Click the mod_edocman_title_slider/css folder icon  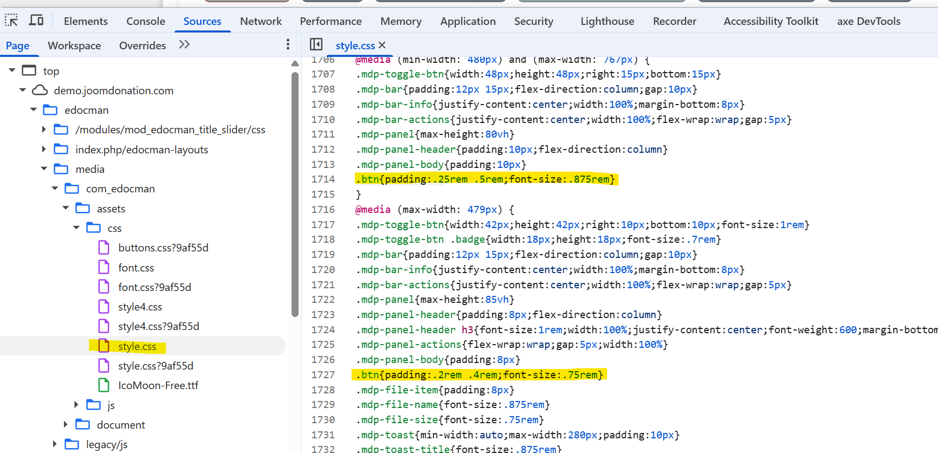tap(61, 130)
